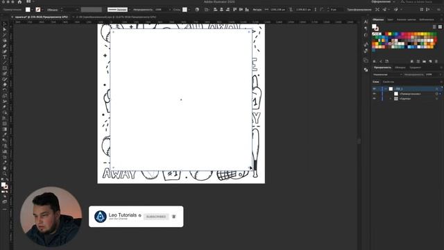Click the New Swatch icon in Swatches panel
444x250 pixels.
(430, 61)
